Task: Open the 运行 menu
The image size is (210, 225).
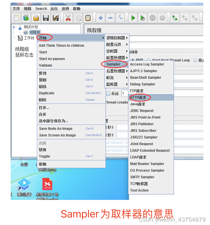Action: click(x=54, y=9)
